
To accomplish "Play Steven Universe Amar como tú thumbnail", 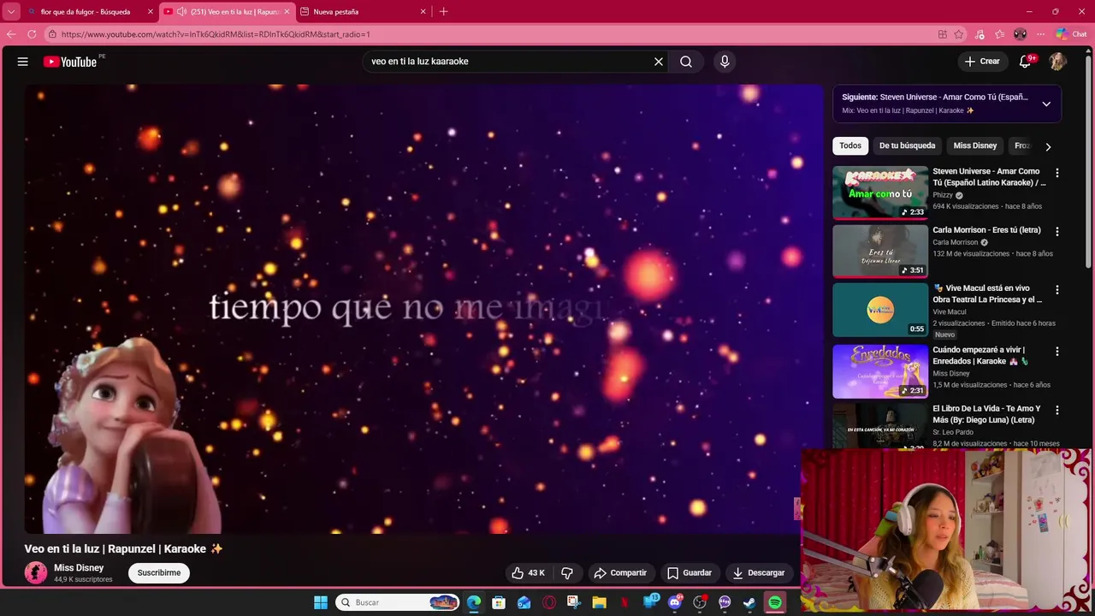I will click(880, 192).
